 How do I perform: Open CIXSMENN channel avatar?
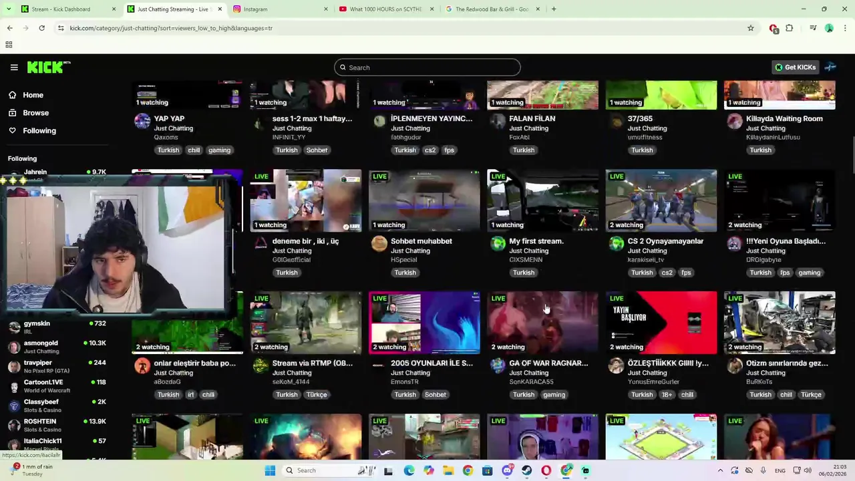498,244
